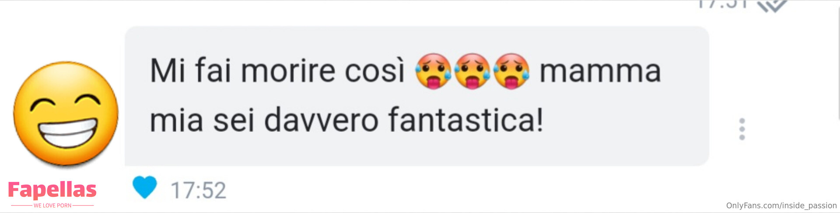840x213 pixels.
Task: Click the word "così" before the emojis
Action: 375,71
